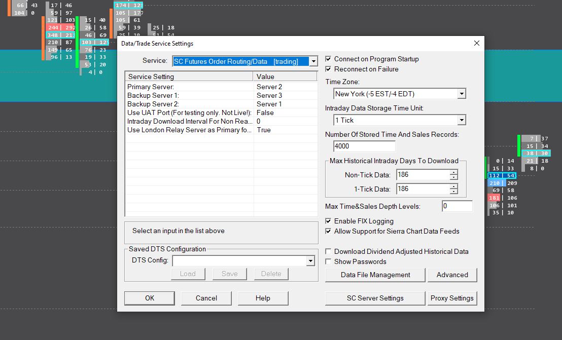Viewport: 562px width, 340px height.
Task: Select the Backup Server 1 row
Action: 222,95
